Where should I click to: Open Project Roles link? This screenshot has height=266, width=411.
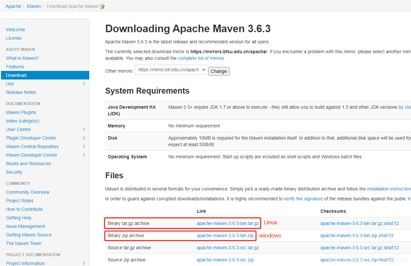(x=20, y=201)
